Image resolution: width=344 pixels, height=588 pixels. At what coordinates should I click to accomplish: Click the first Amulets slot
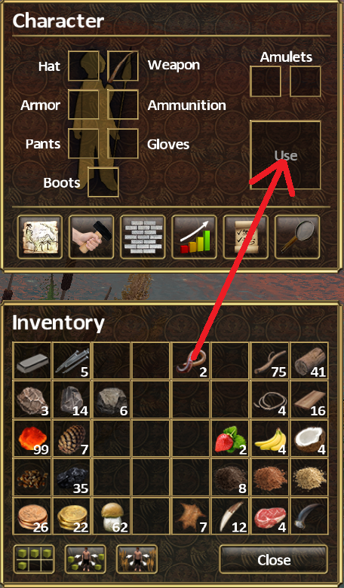pos(266,81)
